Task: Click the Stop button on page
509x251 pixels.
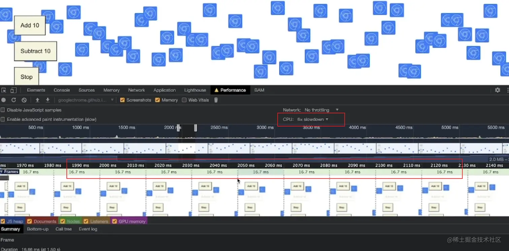Action: [x=26, y=77]
